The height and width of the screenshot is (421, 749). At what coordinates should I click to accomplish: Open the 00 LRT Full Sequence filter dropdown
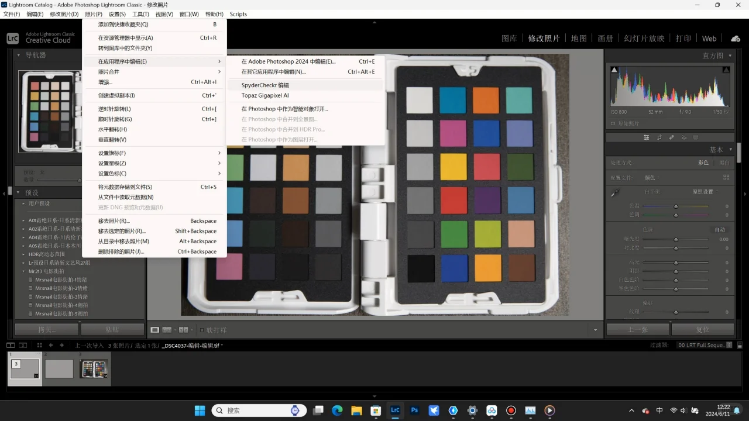(x=704, y=345)
